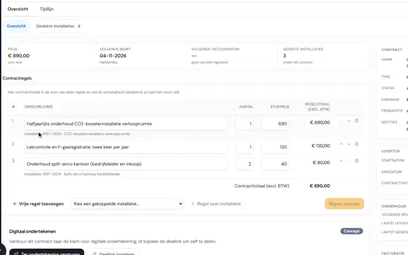Move the Lekcontrole line up

pyautogui.click(x=342, y=144)
